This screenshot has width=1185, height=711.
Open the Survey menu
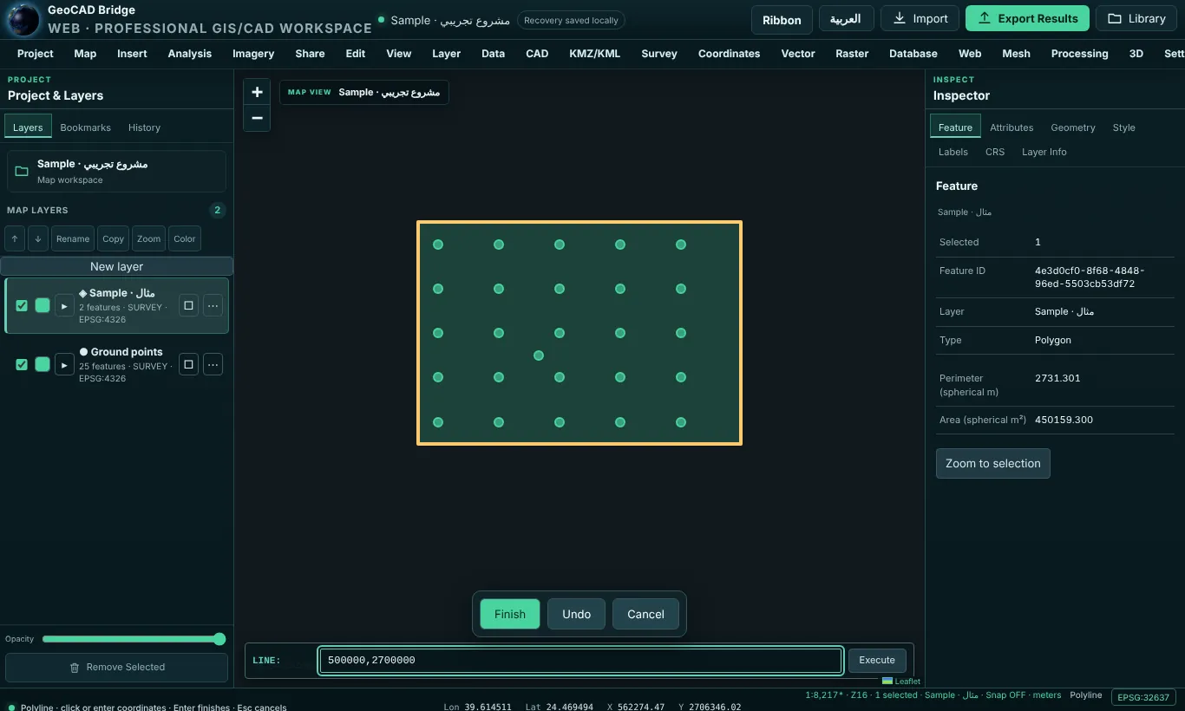[x=659, y=54]
